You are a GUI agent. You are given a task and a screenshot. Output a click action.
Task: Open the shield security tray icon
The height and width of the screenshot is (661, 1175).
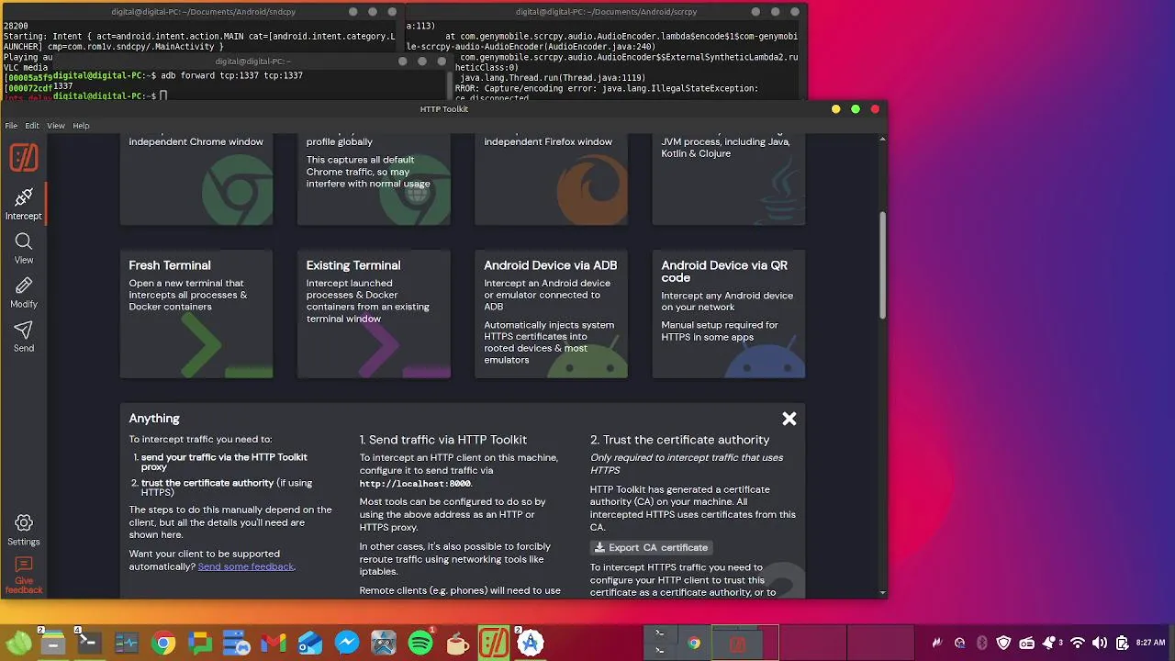click(1004, 643)
